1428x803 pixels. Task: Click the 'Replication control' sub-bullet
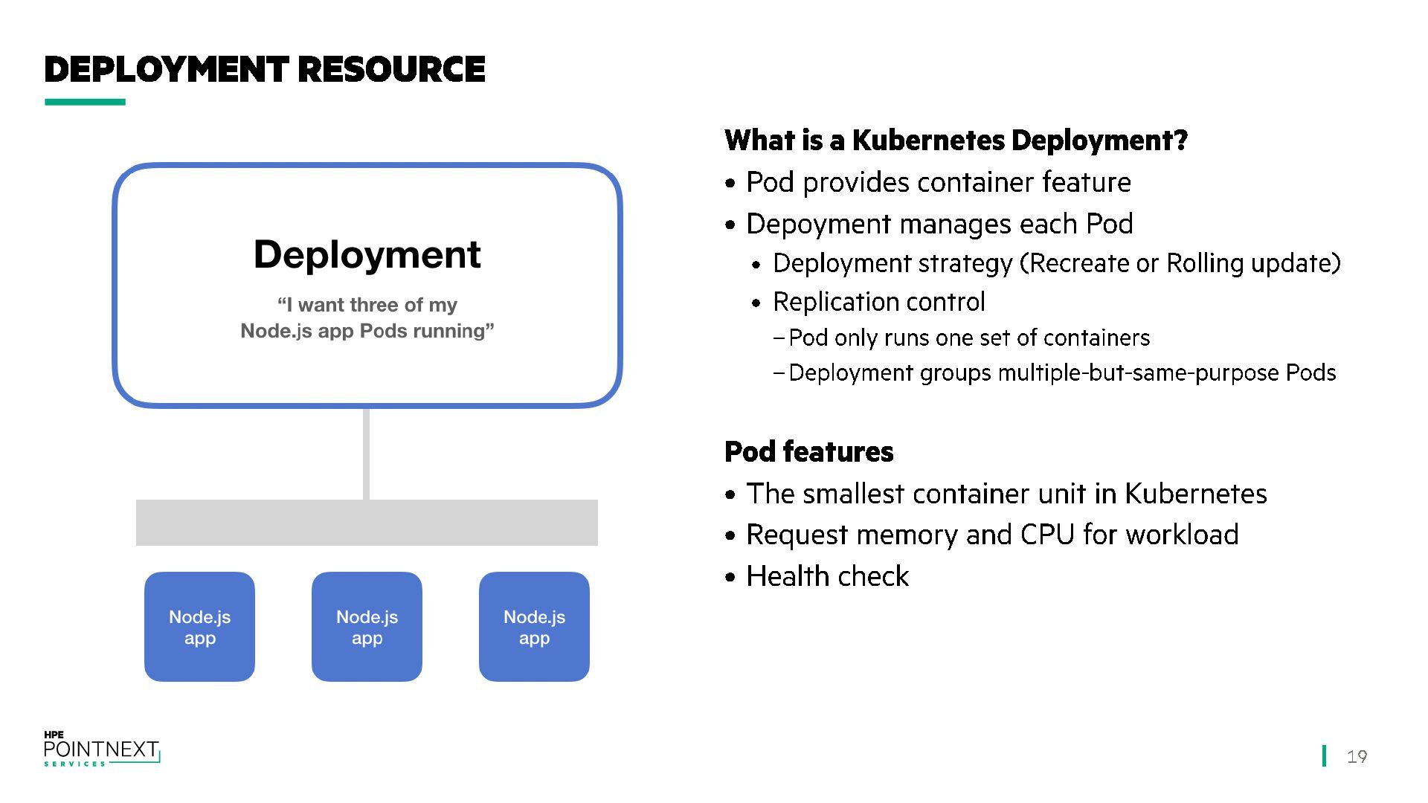(878, 302)
